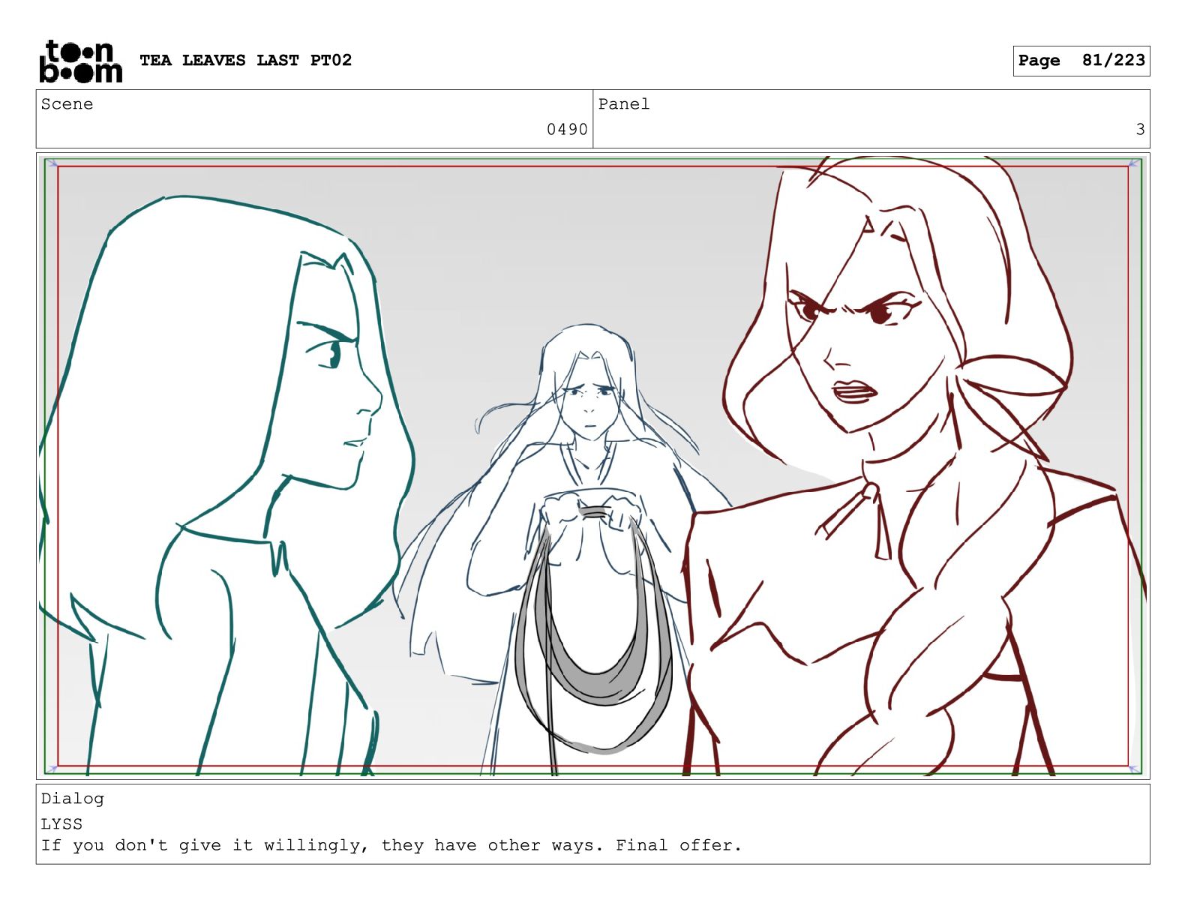Click the 'Dialog' heading
The image size is (1188, 918).
pos(72,799)
